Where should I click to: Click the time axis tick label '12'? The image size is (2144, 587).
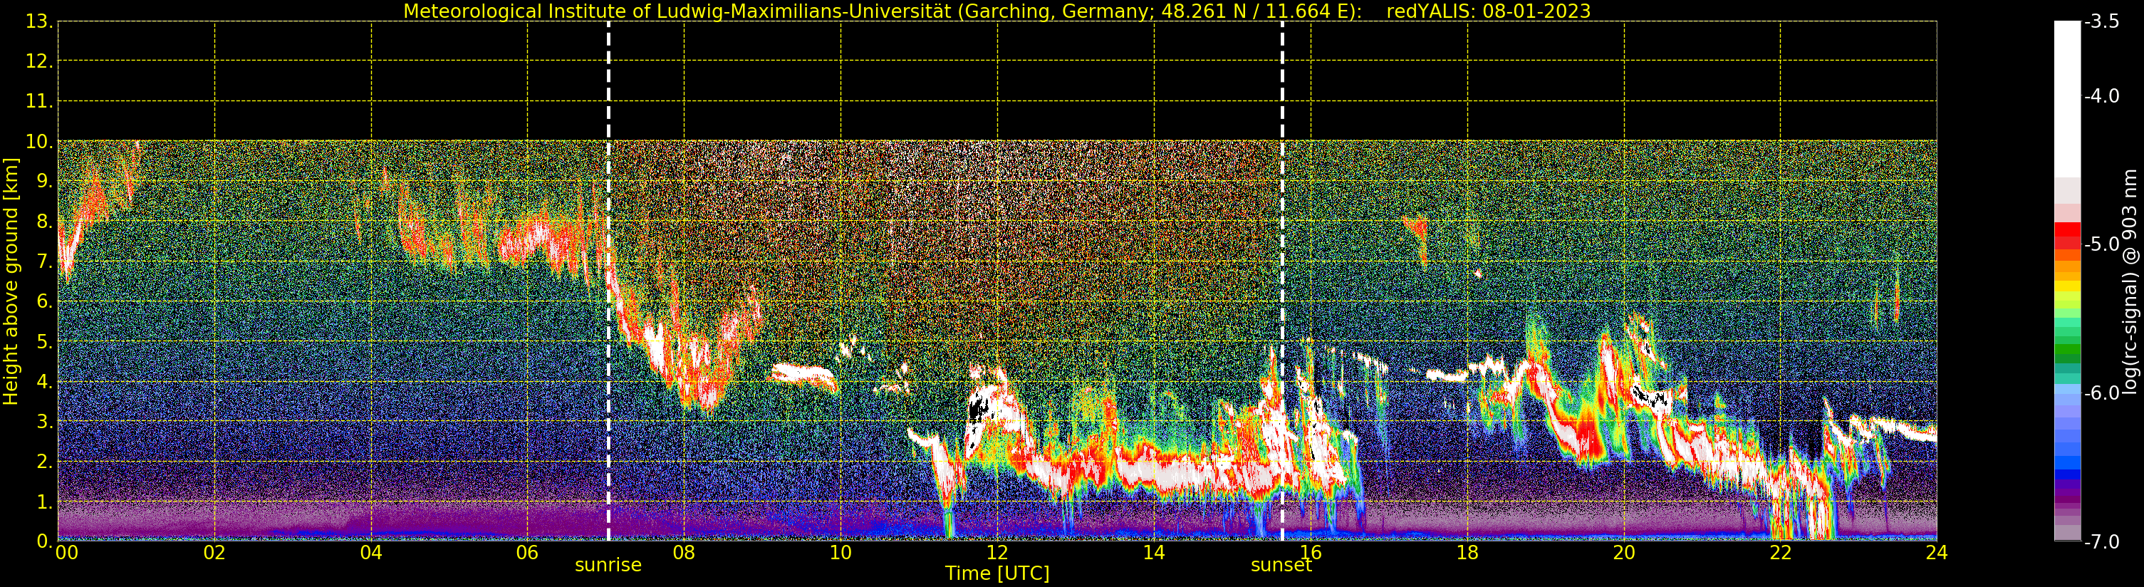[x=997, y=552]
